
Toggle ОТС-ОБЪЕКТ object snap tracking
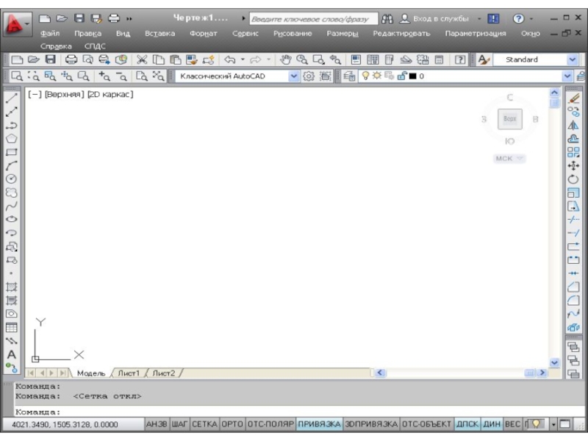point(426,424)
